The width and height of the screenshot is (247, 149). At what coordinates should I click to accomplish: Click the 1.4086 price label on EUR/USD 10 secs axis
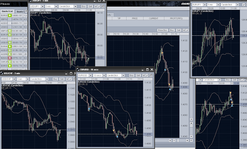[x=148, y=134]
